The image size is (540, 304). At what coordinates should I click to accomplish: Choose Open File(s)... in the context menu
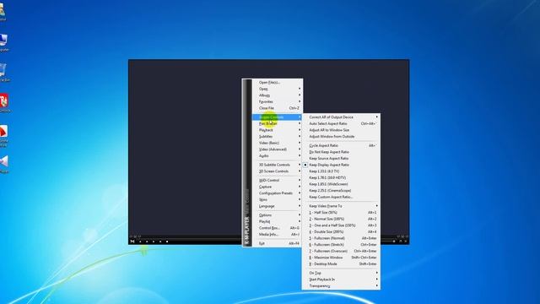(x=278, y=83)
